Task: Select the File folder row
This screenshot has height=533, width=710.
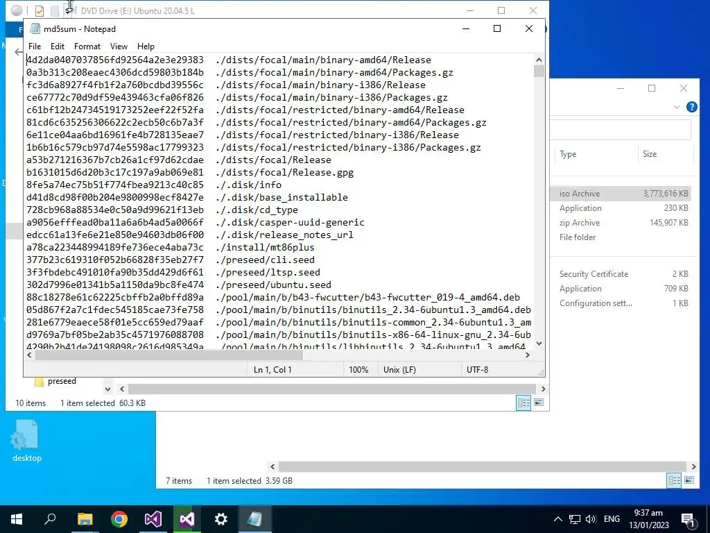Action: tap(621, 237)
